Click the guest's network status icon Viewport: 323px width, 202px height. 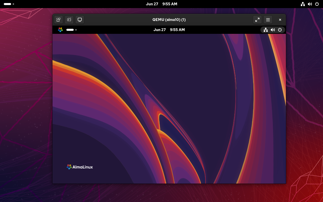tap(265, 30)
